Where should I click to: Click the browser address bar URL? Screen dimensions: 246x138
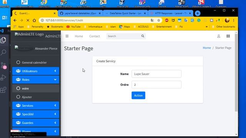(64, 20)
